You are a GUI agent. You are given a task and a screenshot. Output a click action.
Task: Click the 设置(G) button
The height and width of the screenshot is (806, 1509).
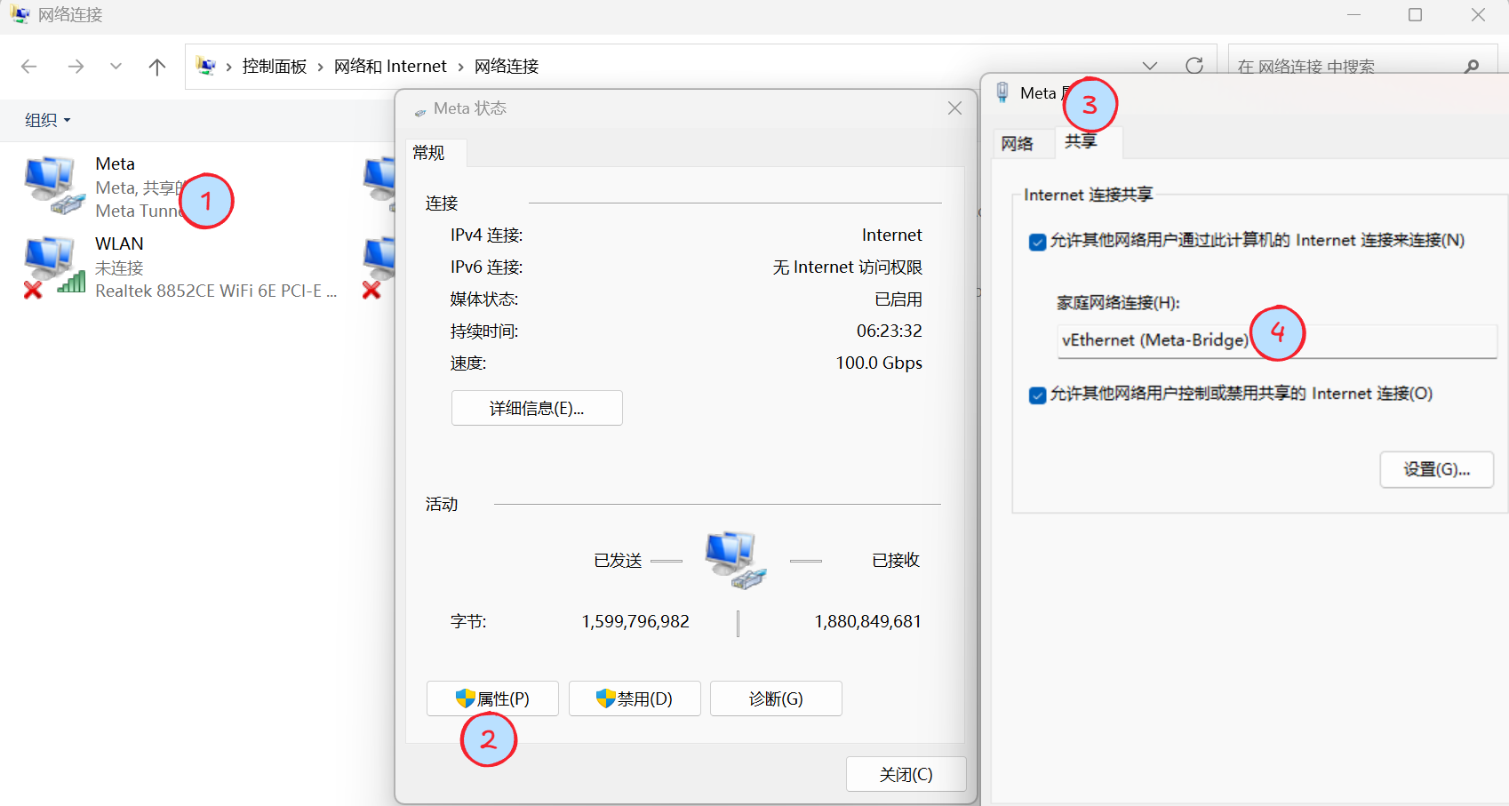pyautogui.click(x=1436, y=469)
